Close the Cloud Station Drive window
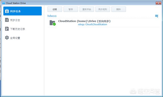The width and height of the screenshot is (163, 97). [158, 3]
